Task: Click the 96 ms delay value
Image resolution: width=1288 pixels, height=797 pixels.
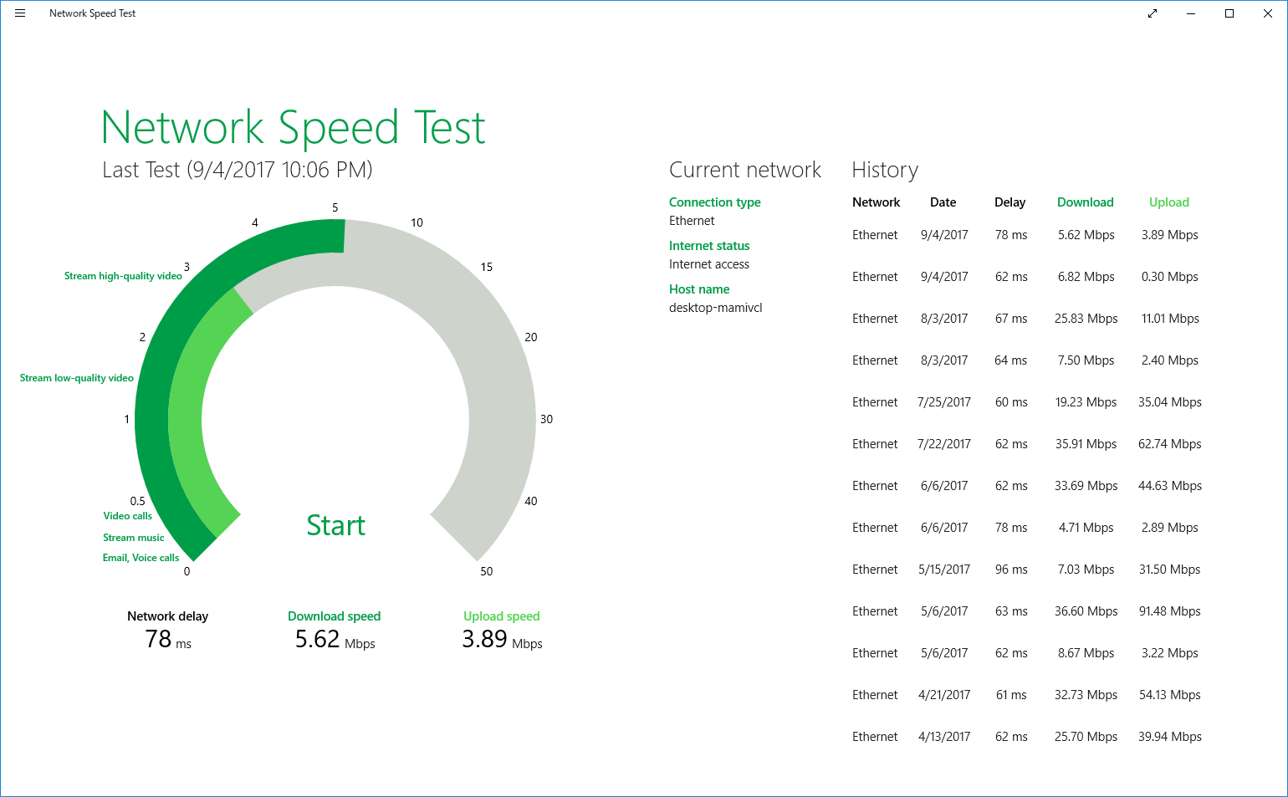Action: point(1011,570)
